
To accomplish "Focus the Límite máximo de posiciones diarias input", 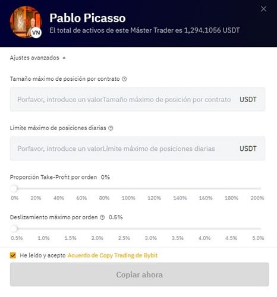I will coord(137,148).
